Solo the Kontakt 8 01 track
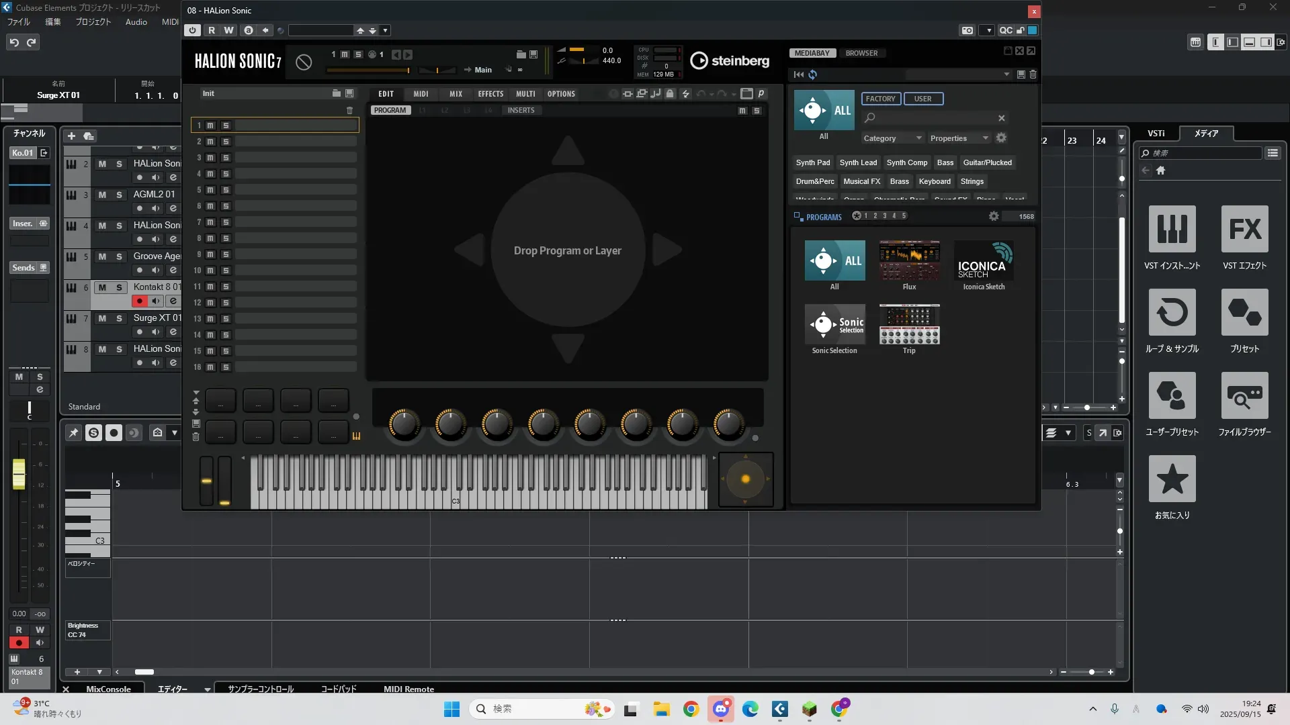The height and width of the screenshot is (725, 1290). click(x=119, y=287)
